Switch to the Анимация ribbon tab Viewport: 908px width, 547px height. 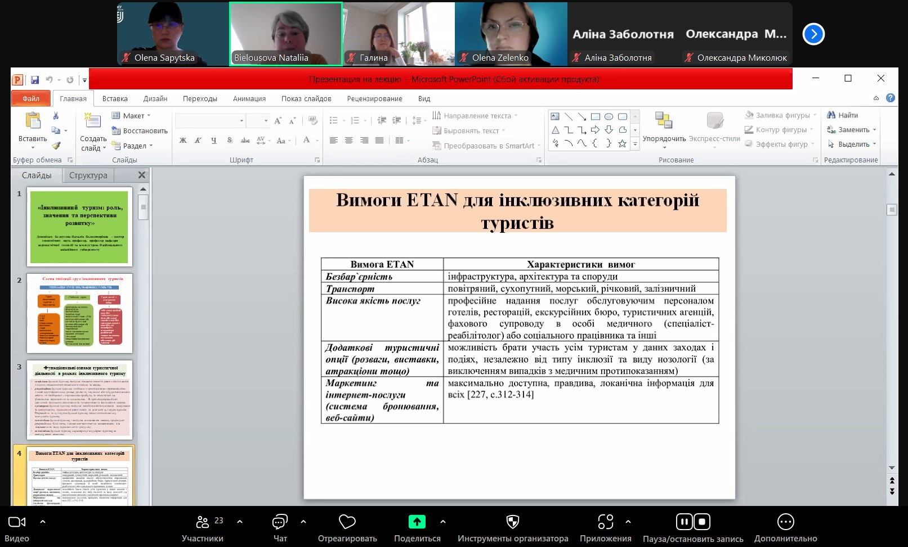249,98
